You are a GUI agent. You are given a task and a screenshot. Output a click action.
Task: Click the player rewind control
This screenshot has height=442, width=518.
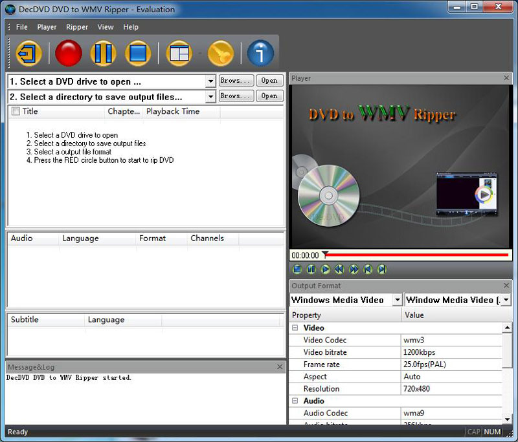339,269
